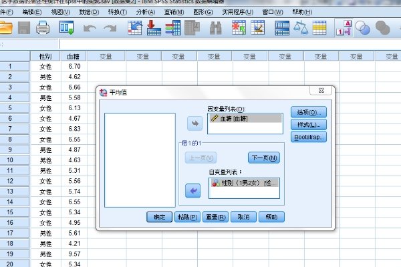
Task: Open the 数据(D) menu
Action: 89,12
